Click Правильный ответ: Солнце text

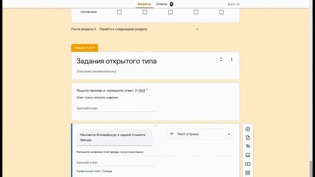click(x=94, y=171)
